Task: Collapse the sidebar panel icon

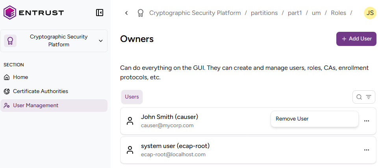Action: coord(100,13)
